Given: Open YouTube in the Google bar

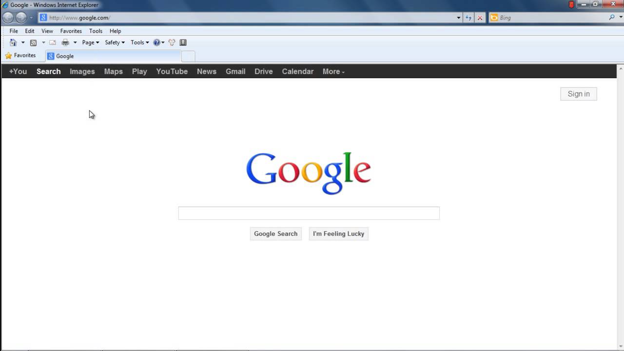Looking at the screenshot, I should 172,71.
